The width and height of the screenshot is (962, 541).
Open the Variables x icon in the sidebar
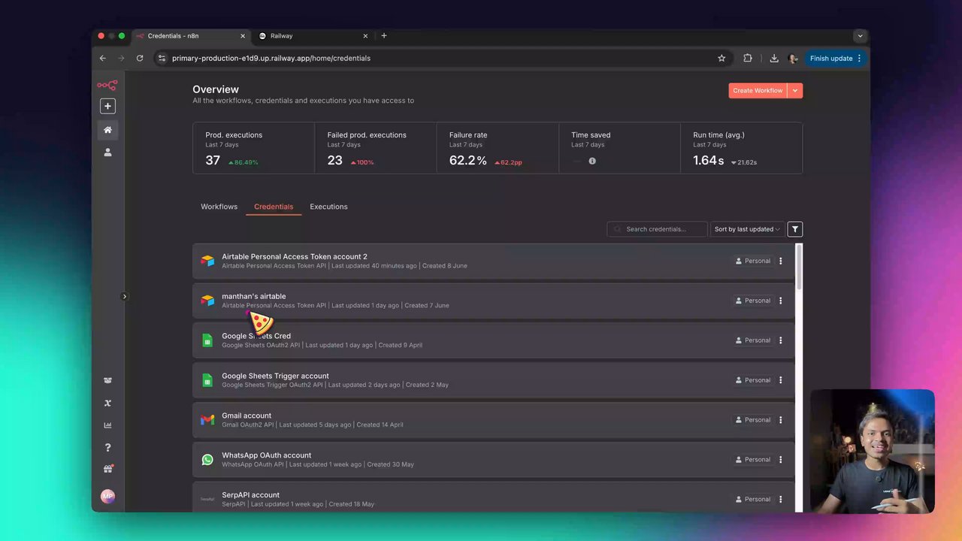[x=107, y=403]
